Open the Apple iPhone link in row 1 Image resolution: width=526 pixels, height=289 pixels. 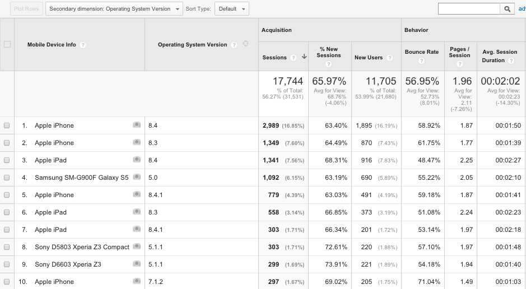54,125
